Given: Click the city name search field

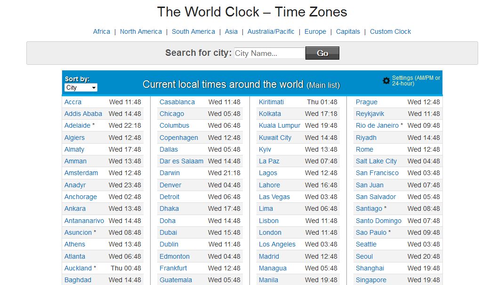Looking at the screenshot, I should point(269,53).
